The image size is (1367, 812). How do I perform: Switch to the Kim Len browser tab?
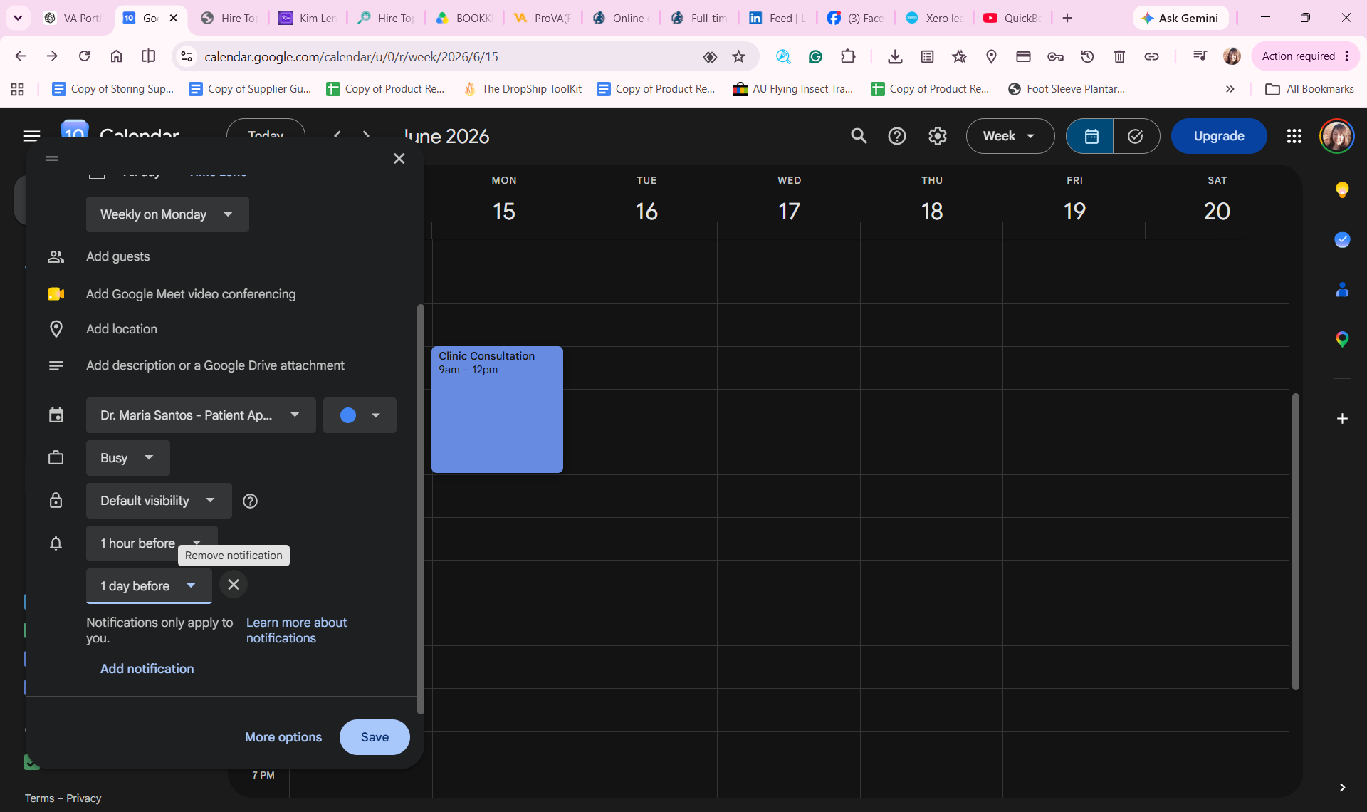pyautogui.click(x=308, y=18)
